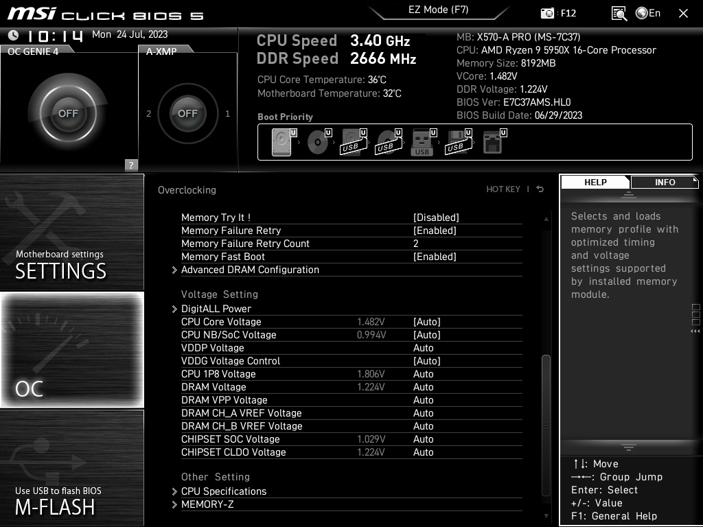Switch to EZ Mode
Image resolution: width=703 pixels, height=527 pixels.
pyautogui.click(x=439, y=10)
